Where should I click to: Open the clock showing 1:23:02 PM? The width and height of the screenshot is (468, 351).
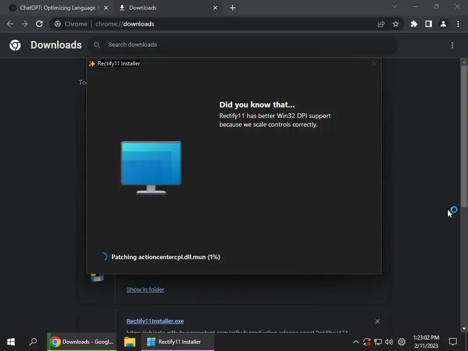click(426, 342)
